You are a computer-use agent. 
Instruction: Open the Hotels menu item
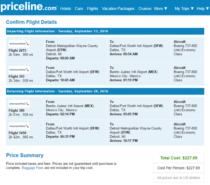pyautogui.click(x=66, y=9)
